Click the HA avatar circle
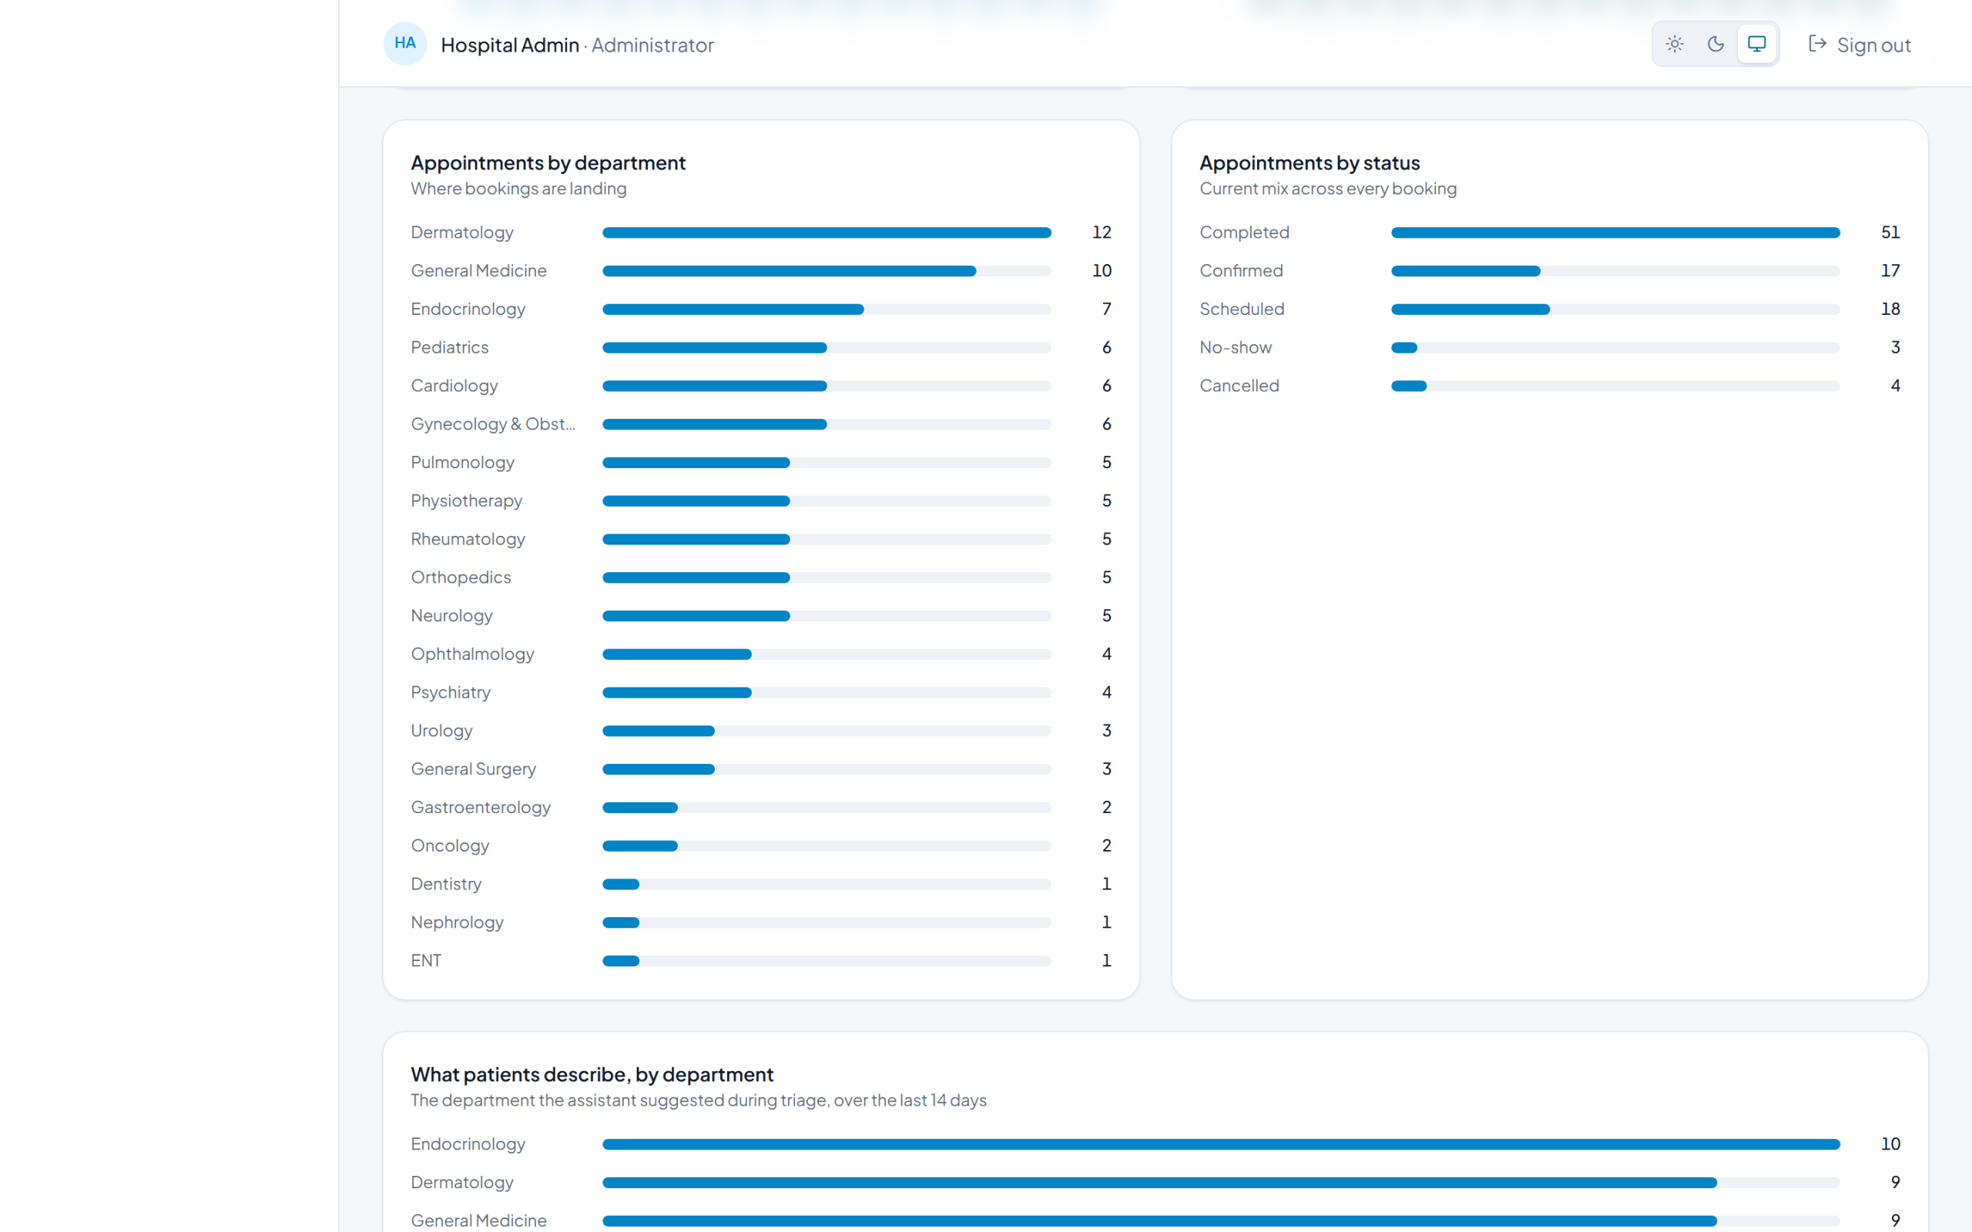This screenshot has height=1232, width=1972. pos(405,43)
